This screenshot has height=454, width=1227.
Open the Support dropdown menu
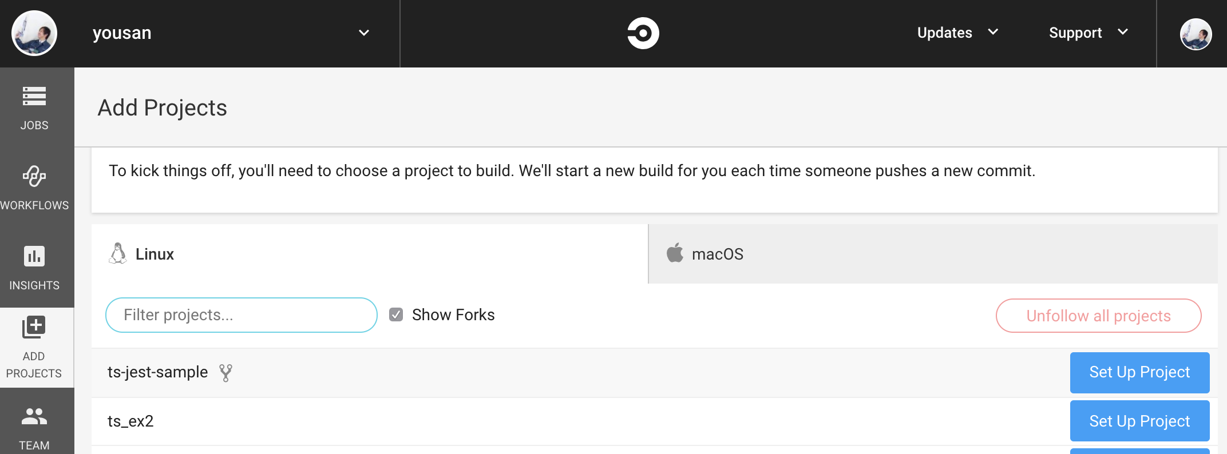pyautogui.click(x=1089, y=33)
